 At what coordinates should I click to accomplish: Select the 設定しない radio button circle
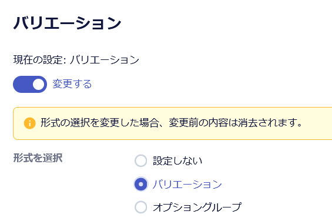(141, 161)
